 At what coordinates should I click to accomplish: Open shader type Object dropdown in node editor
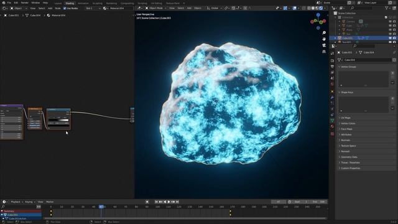[x=18, y=8]
